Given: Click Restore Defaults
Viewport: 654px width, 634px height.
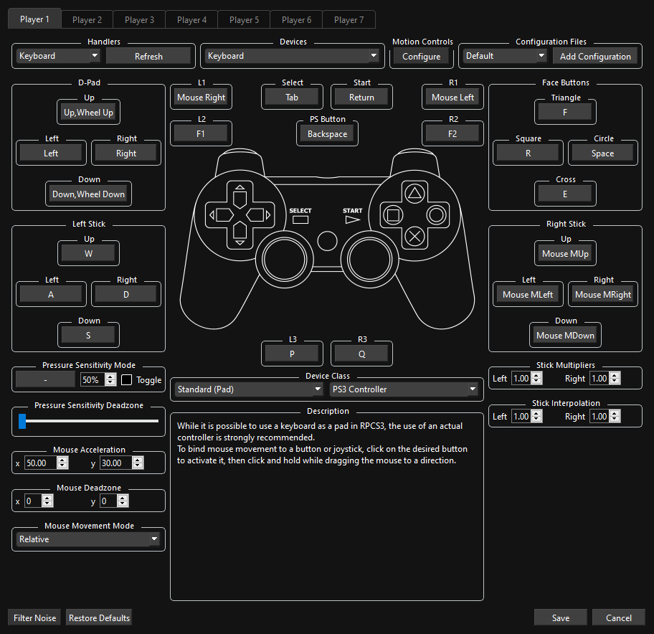Looking at the screenshot, I should [x=99, y=618].
